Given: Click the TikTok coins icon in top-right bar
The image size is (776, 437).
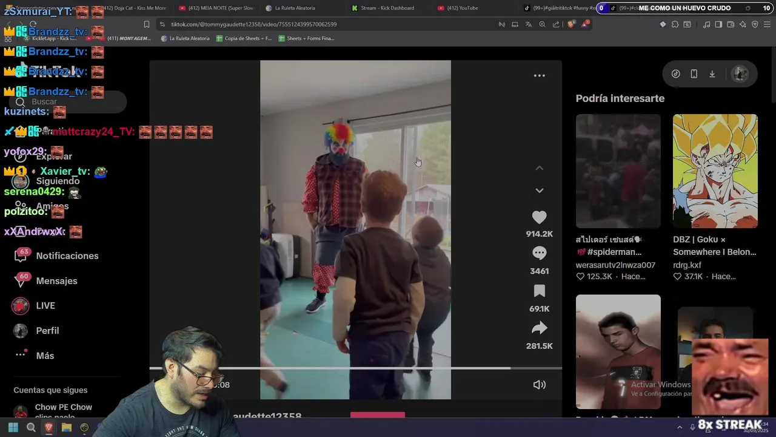Looking at the screenshot, I should [x=675, y=74].
